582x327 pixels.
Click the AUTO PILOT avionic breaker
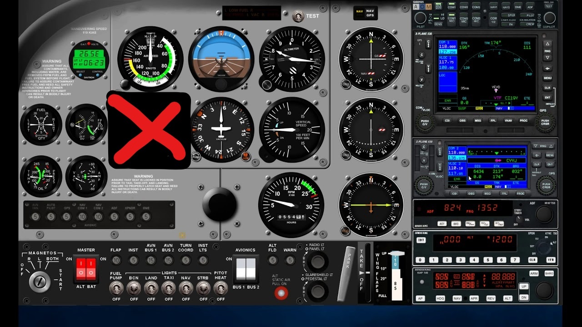pos(51,217)
